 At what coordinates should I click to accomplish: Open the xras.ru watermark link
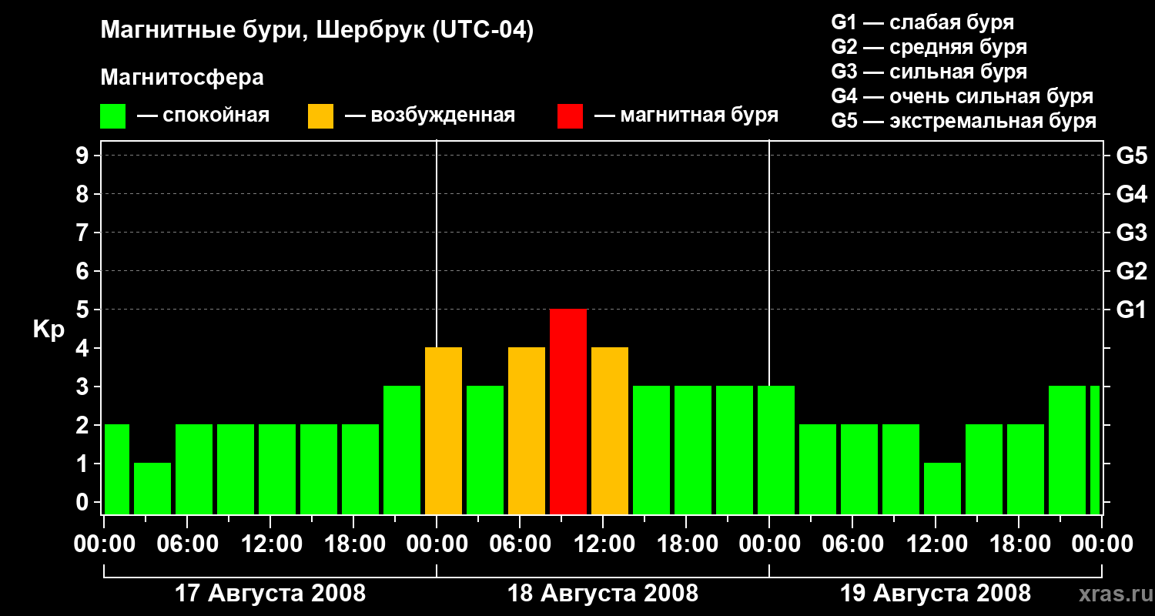pos(1112,594)
